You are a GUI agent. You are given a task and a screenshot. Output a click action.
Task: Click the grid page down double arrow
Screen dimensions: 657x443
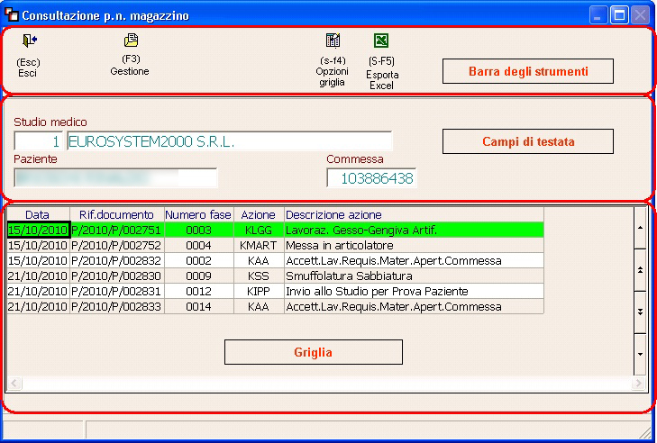[x=640, y=312]
